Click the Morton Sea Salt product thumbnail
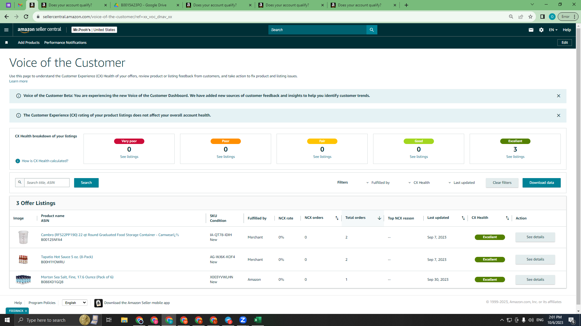 tap(23, 280)
